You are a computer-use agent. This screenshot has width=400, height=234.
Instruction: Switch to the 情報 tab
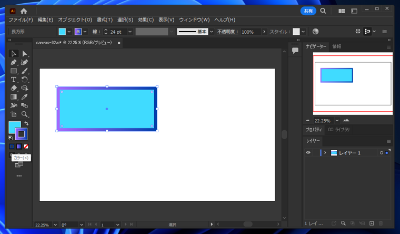tap(337, 46)
